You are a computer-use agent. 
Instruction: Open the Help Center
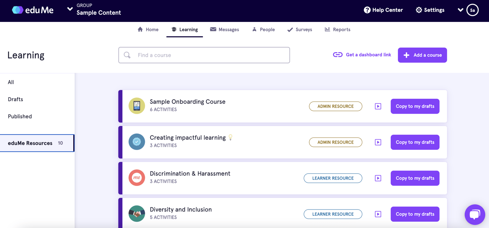[x=383, y=10]
